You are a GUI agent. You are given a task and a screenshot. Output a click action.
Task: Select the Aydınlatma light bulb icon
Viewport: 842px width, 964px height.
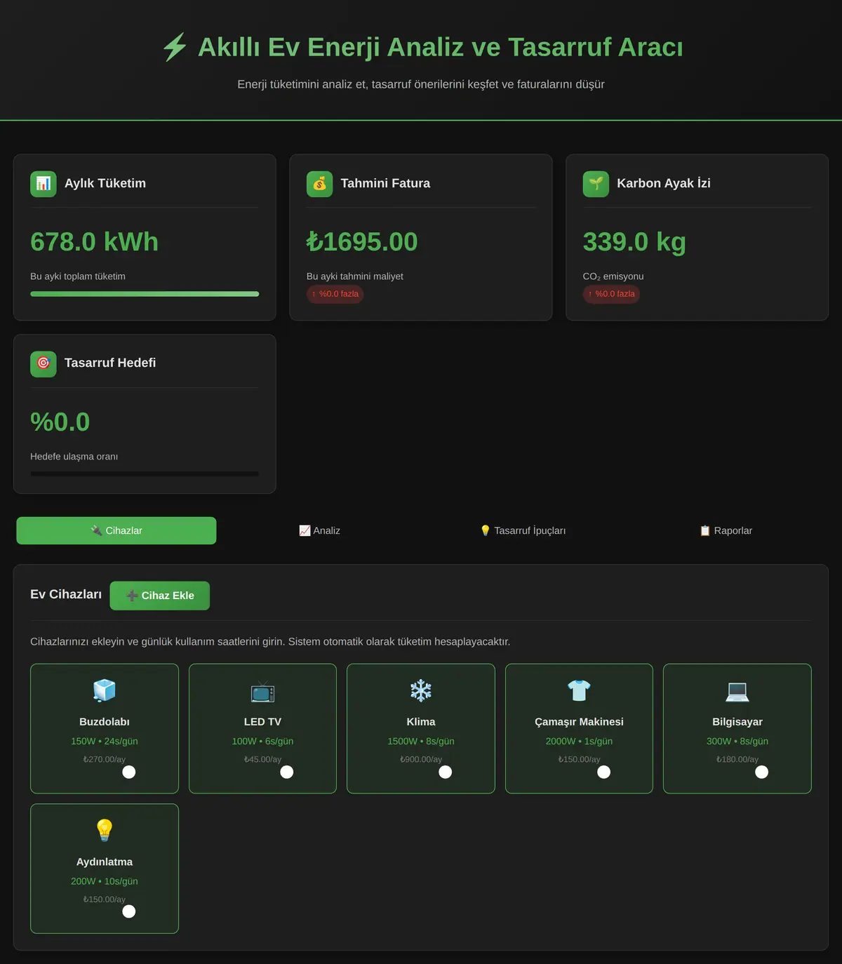point(105,831)
